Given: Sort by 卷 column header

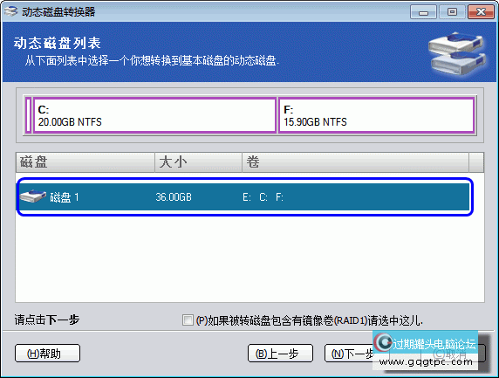Looking at the screenshot, I should pyautogui.click(x=355, y=162).
